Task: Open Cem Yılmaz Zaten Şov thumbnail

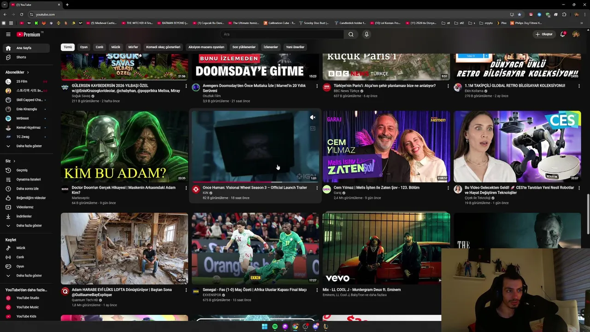Action: (386, 147)
